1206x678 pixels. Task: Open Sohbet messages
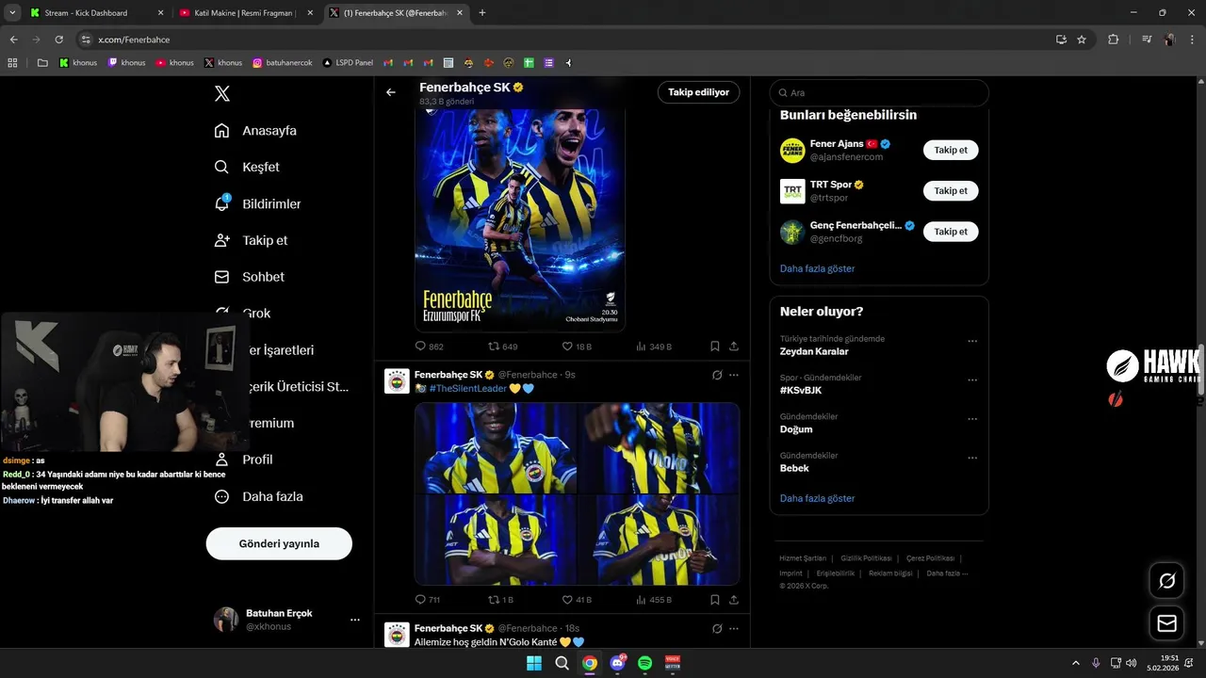250,277
